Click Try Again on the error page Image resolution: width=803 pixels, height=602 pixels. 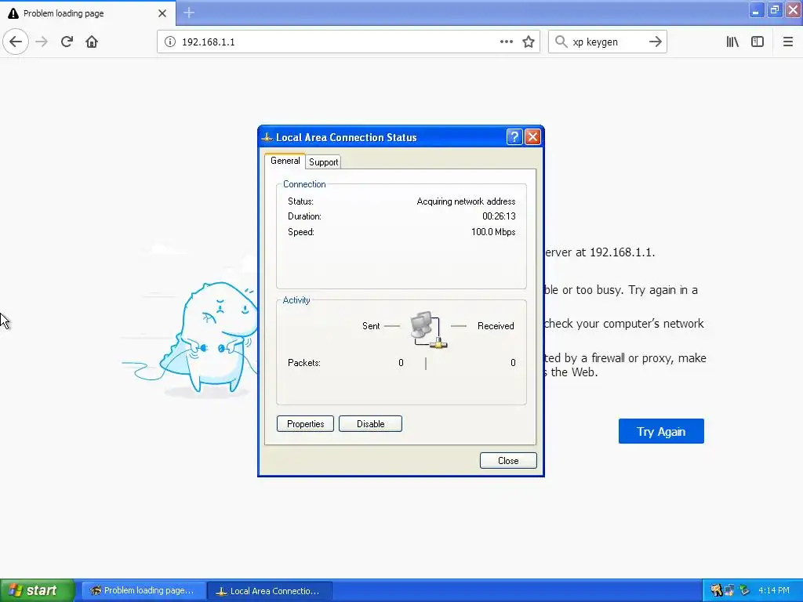pyautogui.click(x=661, y=432)
